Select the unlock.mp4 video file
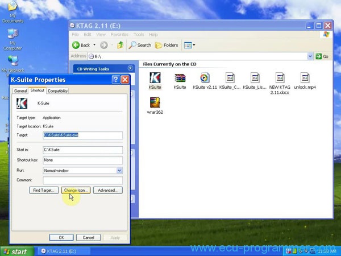341x256 pixels. tap(305, 78)
